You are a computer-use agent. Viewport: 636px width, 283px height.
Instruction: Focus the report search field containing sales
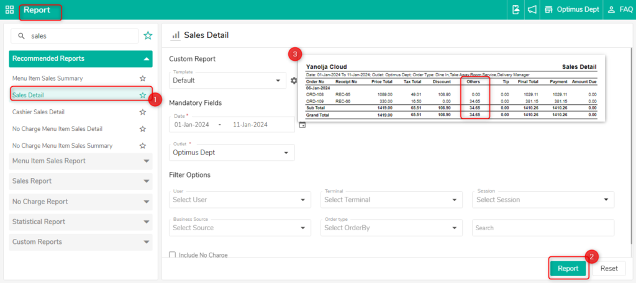pyautogui.click(x=75, y=35)
